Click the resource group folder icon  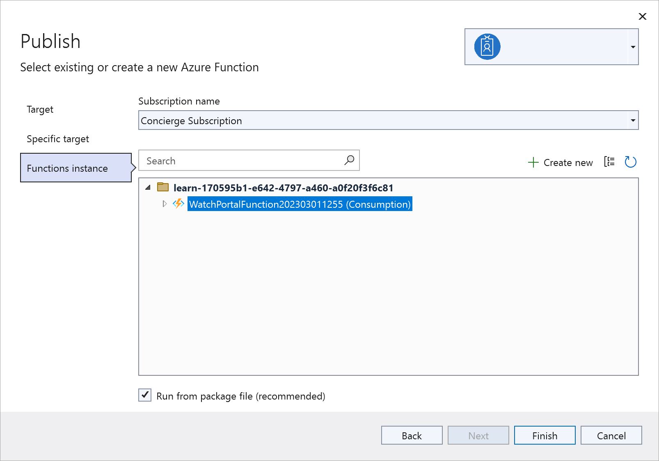163,187
